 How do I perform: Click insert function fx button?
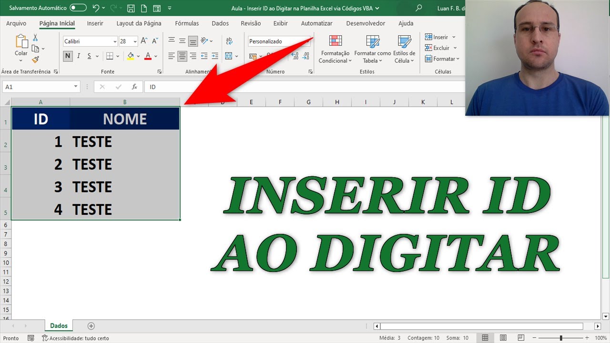pyautogui.click(x=134, y=87)
